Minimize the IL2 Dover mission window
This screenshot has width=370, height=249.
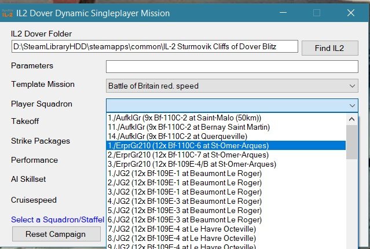pos(283,13)
